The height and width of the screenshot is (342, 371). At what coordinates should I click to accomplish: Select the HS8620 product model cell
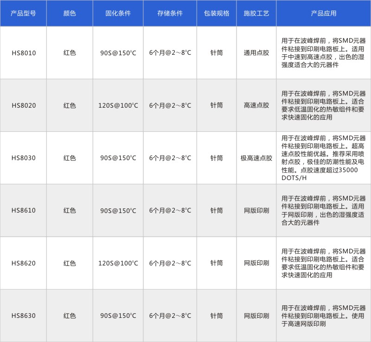pos(23,263)
